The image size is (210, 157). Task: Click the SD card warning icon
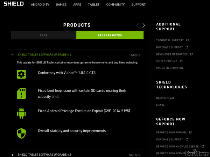(21, 94)
